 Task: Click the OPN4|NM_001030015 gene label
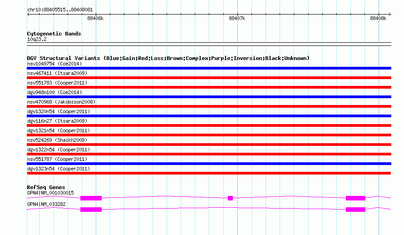(x=50, y=193)
